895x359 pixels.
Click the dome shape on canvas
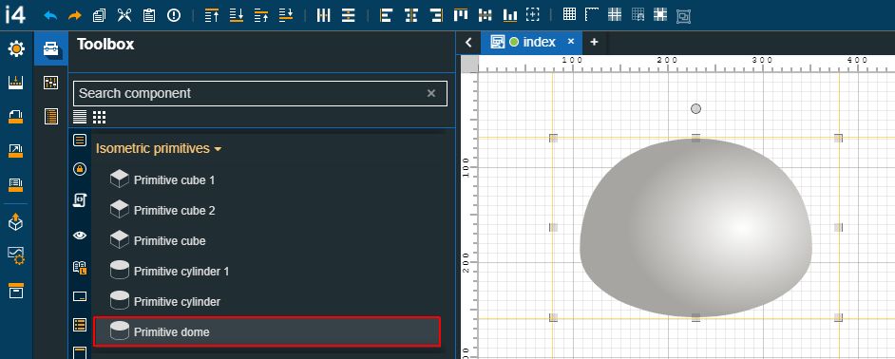(695, 228)
